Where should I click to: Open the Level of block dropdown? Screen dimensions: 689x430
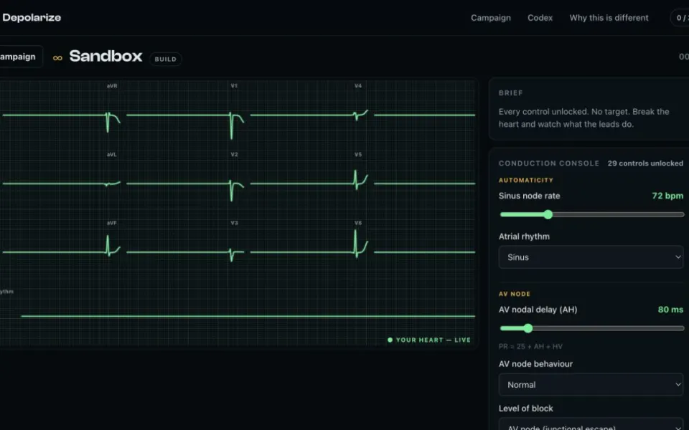591,424
